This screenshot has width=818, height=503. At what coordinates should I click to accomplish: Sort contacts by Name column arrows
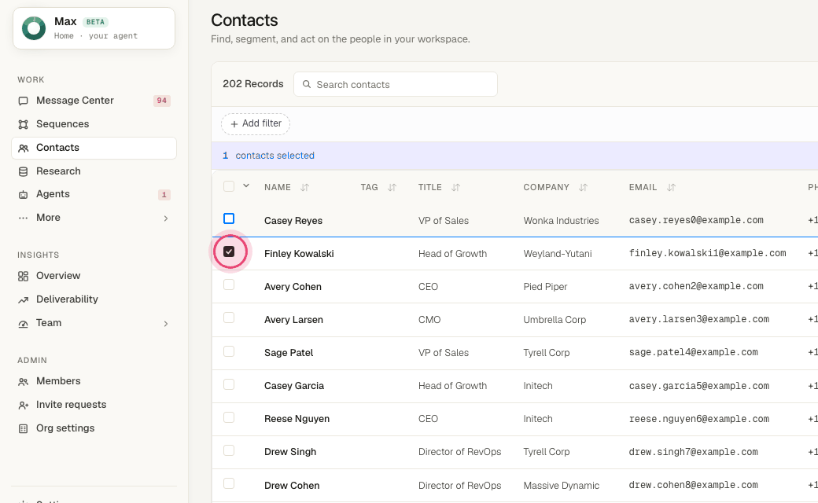pos(304,187)
